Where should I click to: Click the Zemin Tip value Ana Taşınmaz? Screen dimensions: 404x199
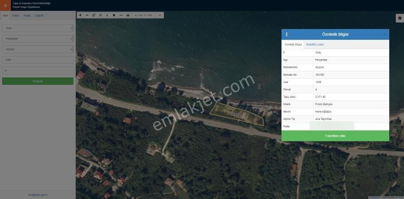point(323,119)
